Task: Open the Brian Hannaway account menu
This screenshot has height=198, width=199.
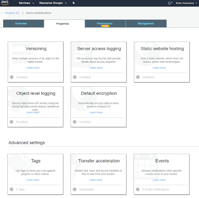Action: click(x=186, y=3)
